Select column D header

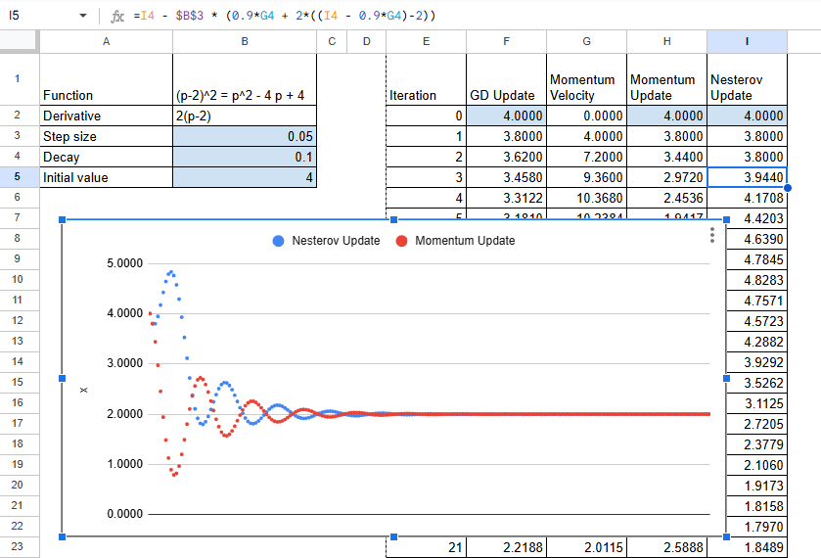click(x=367, y=41)
